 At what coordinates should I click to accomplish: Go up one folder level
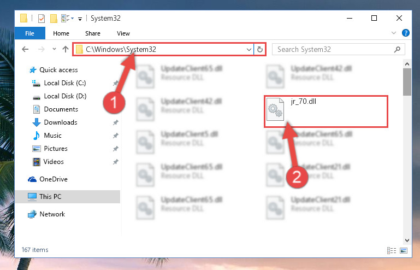66,49
